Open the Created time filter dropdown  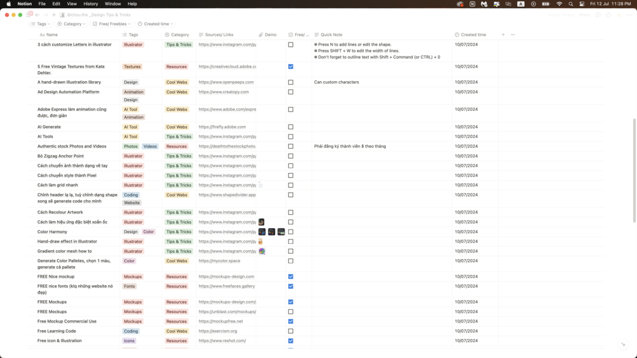pos(155,24)
